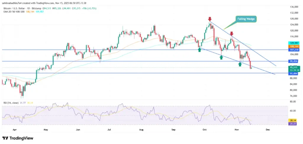This screenshot has height=144, width=303.
Task: Click the red down arrow at the October peak
Action: (x=210, y=19)
